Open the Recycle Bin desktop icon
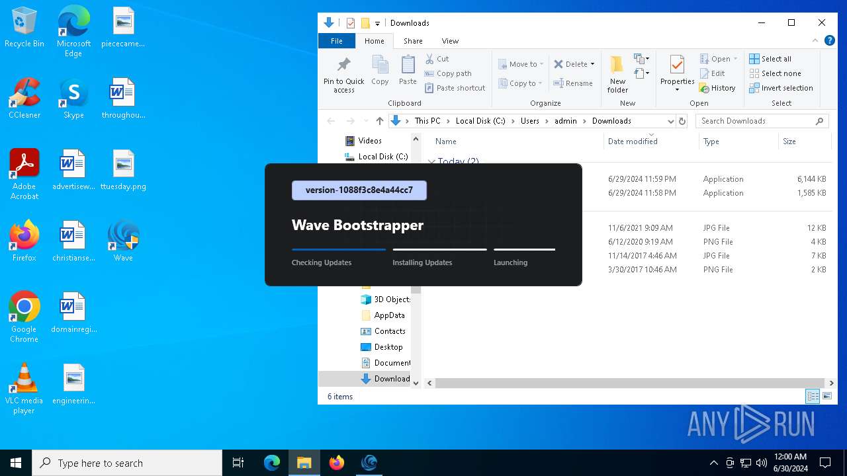This screenshot has height=476, width=847. click(x=24, y=28)
